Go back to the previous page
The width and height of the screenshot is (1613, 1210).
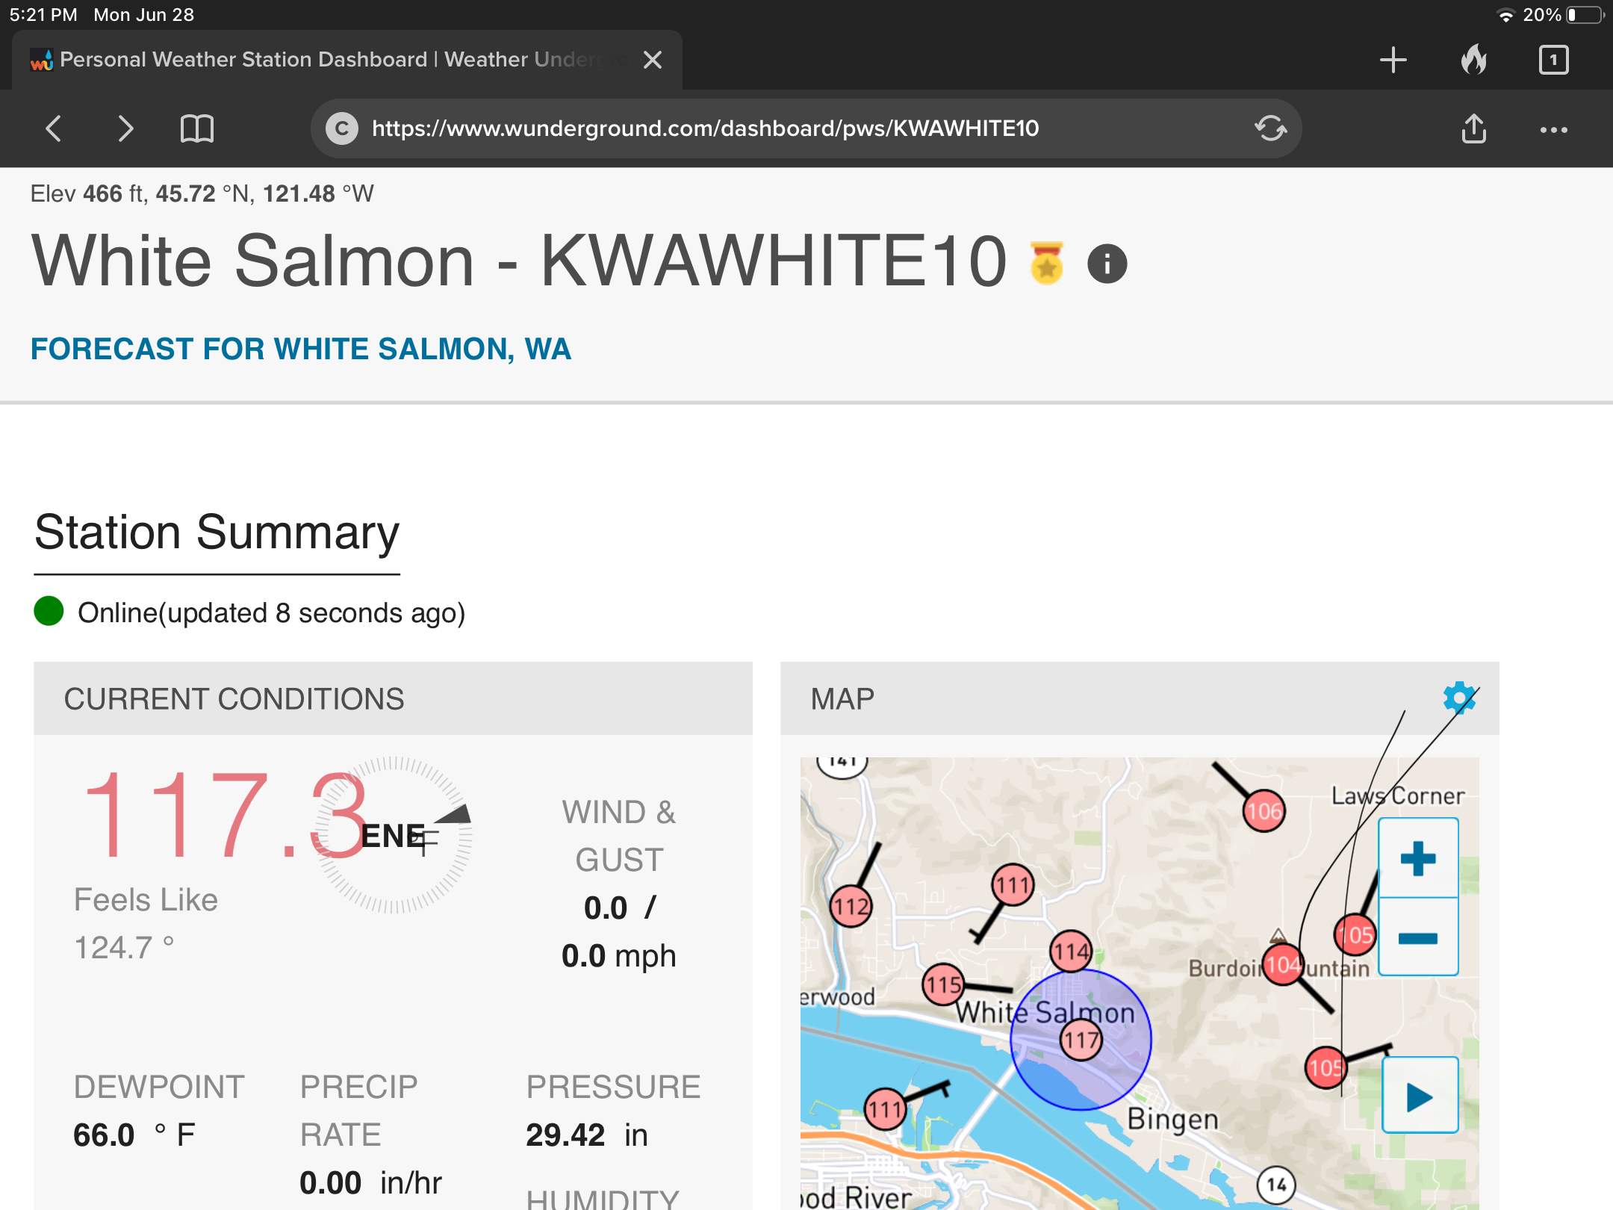[x=53, y=128]
